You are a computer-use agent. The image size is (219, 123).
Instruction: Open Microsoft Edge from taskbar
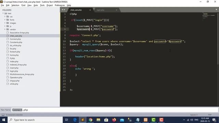click(x=75, y=120)
